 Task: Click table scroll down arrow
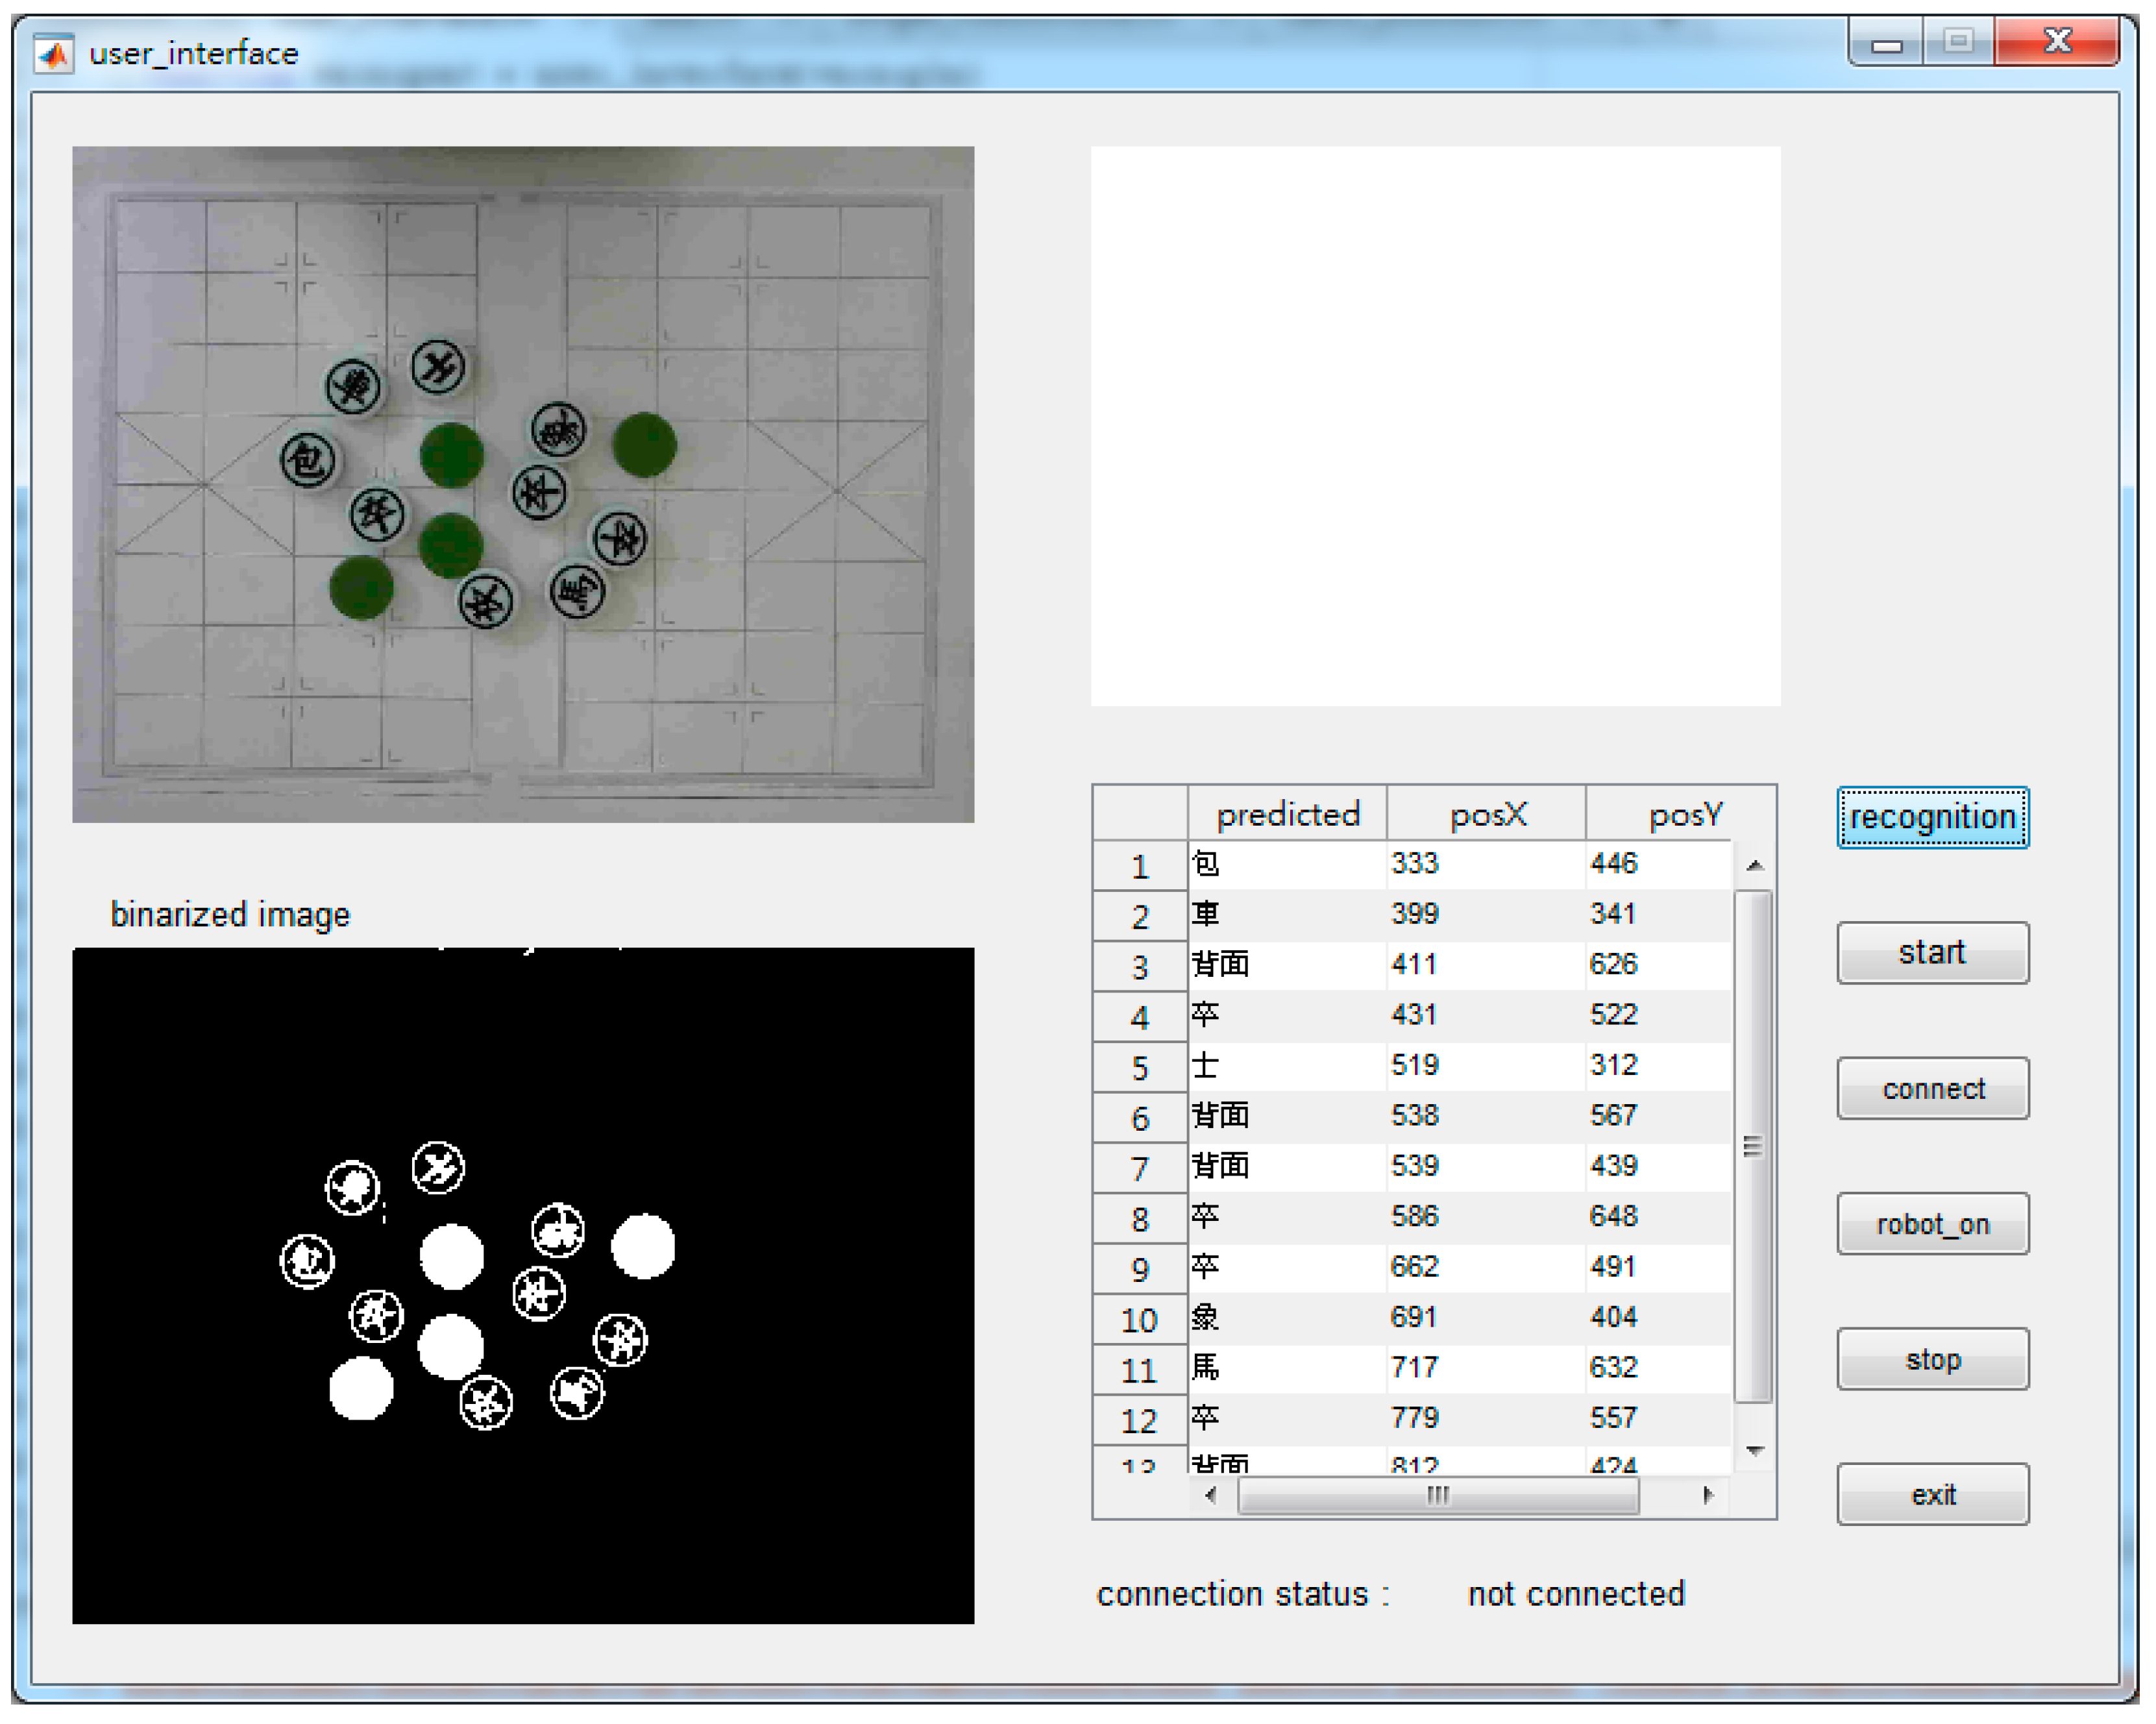click(x=1754, y=1450)
